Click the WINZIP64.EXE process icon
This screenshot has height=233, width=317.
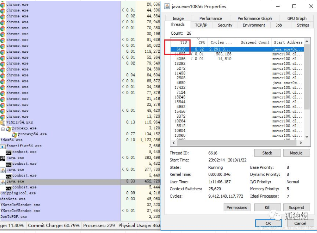pyautogui.click(x=3, y=122)
